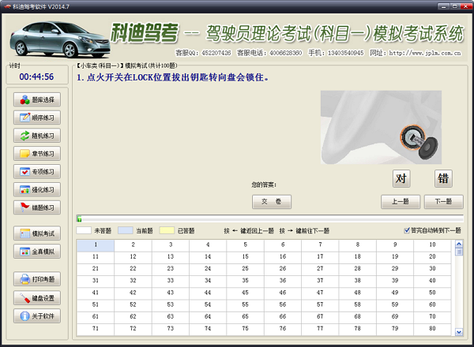Screen dimensions: 474x347
Task: Open 关于软件 about dialog
Action: point(37,316)
